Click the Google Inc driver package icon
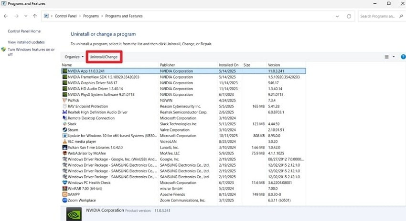The width and height of the screenshot is (406, 221). [65, 159]
